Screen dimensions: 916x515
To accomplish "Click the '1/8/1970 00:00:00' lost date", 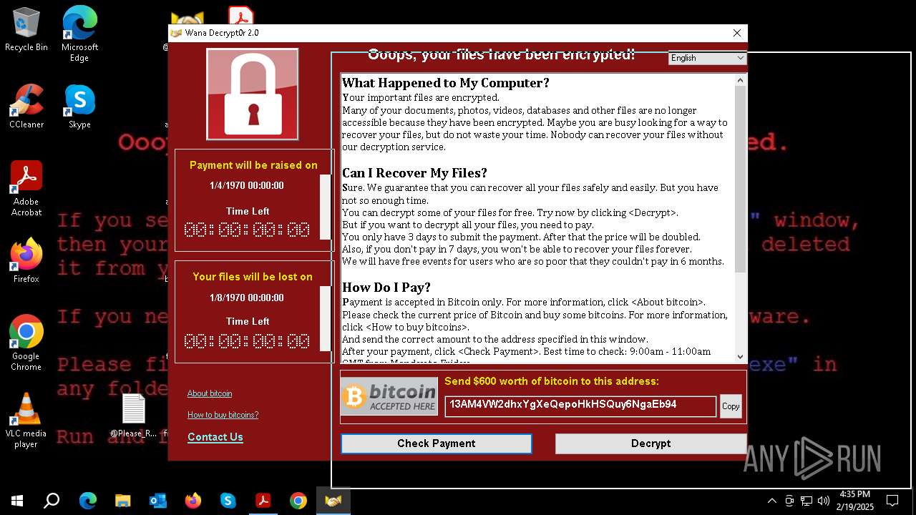I will pos(247,298).
